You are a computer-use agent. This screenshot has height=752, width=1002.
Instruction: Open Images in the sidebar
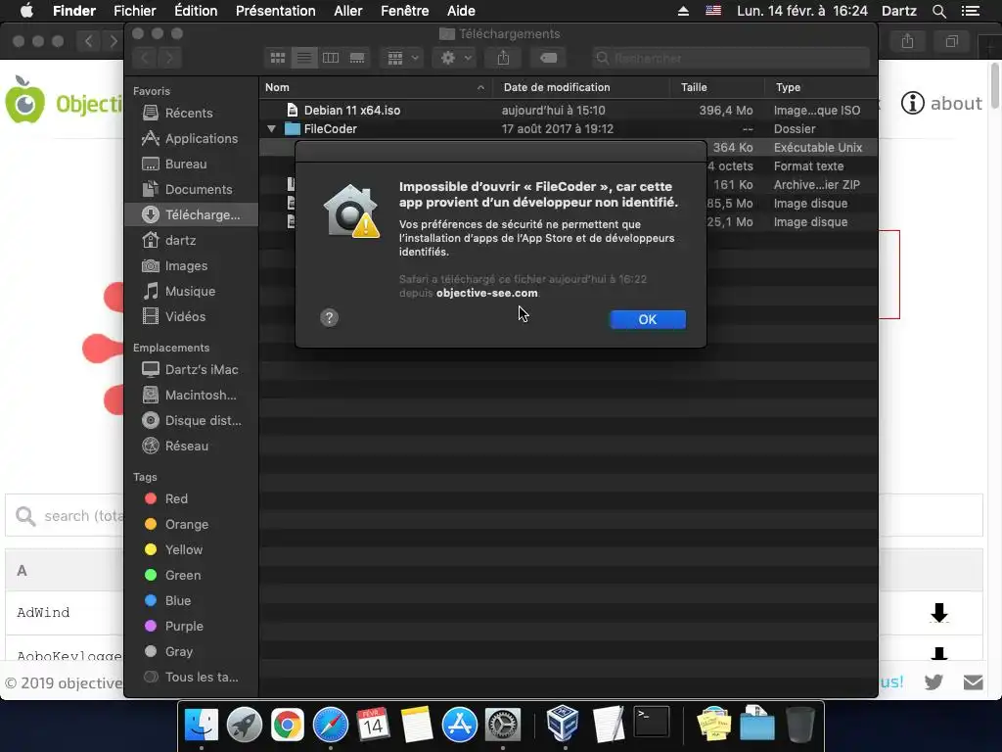pyautogui.click(x=191, y=266)
